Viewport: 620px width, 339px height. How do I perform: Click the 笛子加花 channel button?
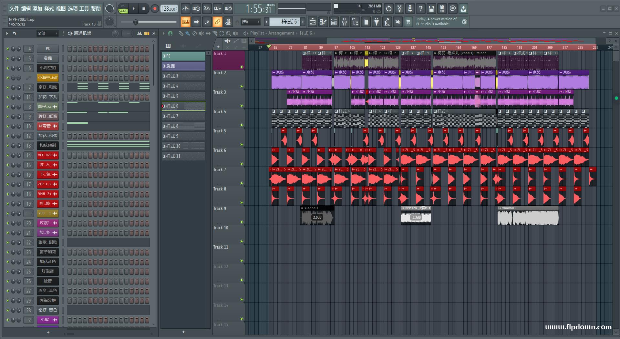point(48,252)
